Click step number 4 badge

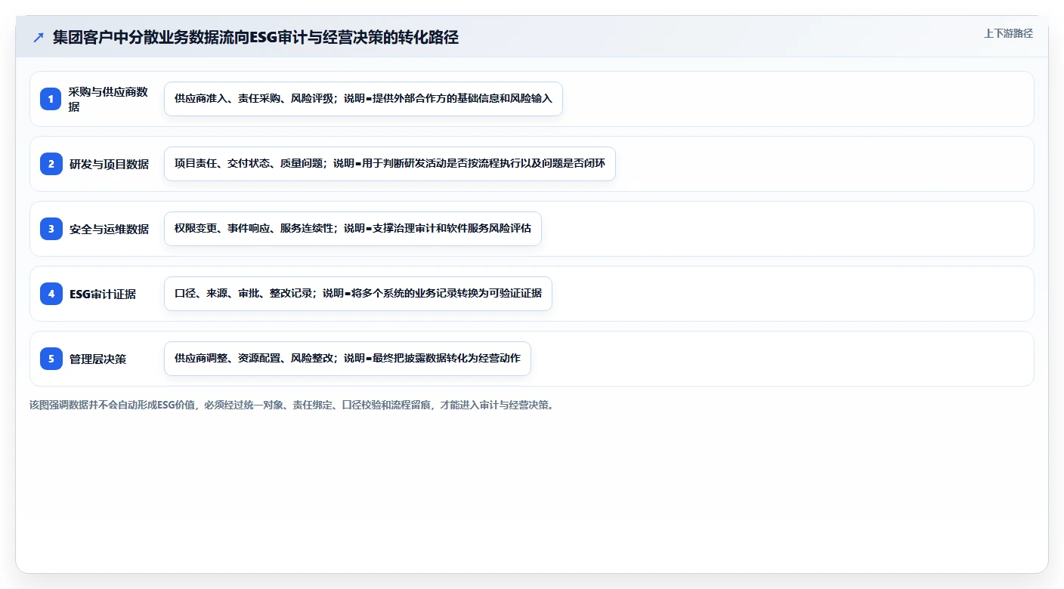click(x=51, y=294)
